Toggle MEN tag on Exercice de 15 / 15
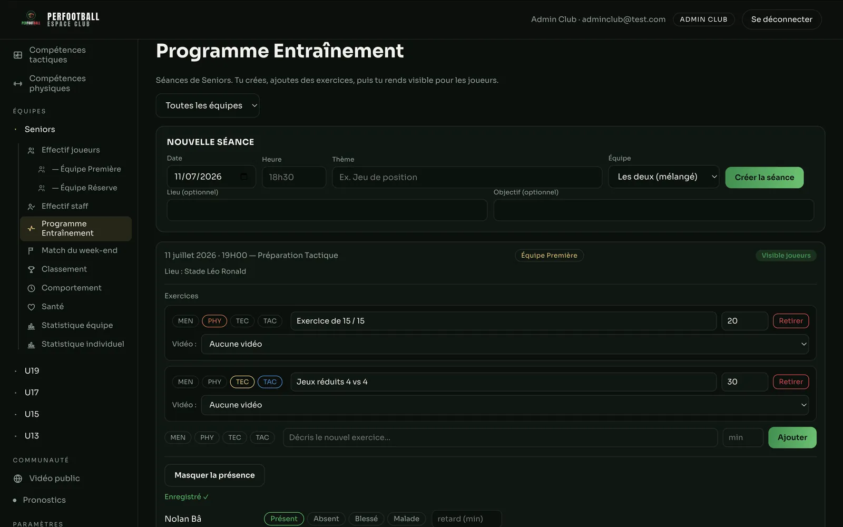Image resolution: width=843 pixels, height=527 pixels. [x=185, y=321]
